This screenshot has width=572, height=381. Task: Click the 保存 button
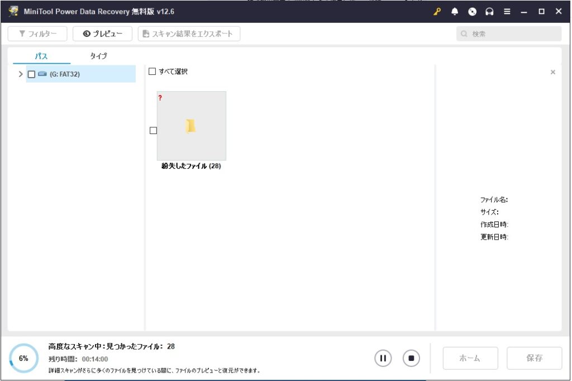pyautogui.click(x=535, y=358)
